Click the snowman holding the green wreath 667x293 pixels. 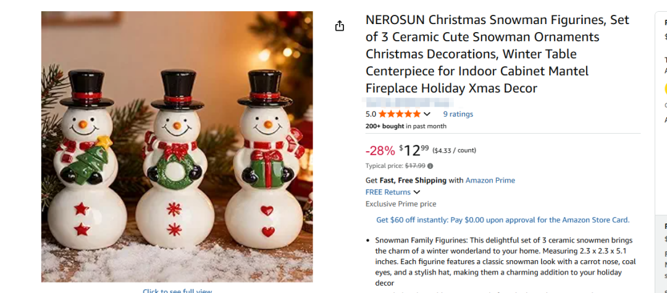pyautogui.click(x=175, y=159)
